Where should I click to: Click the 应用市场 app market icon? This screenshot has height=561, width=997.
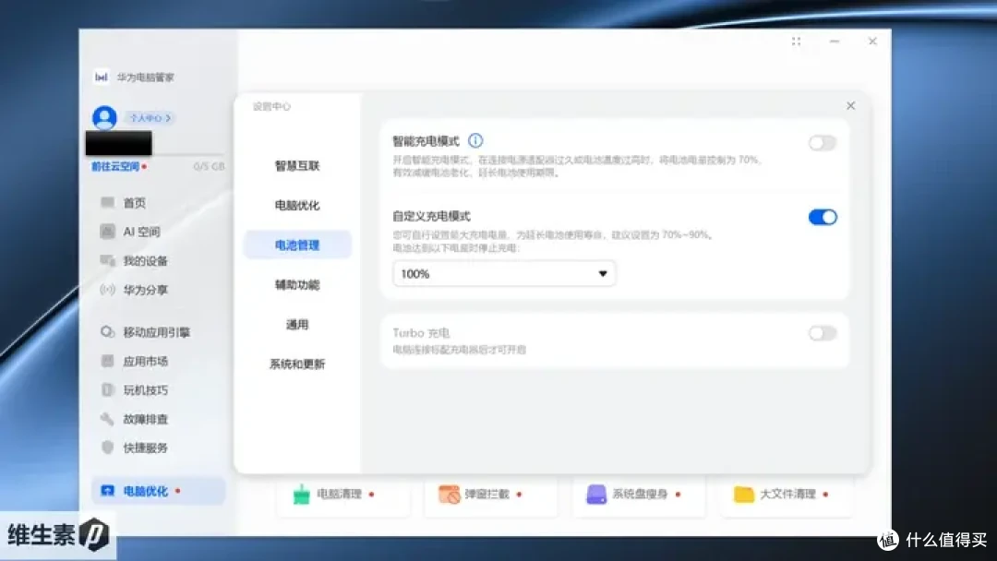pos(107,361)
